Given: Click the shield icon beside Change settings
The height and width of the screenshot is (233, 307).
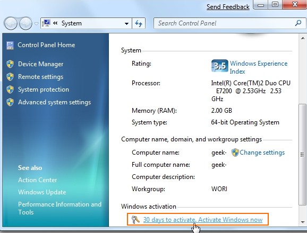Looking at the screenshot, I should (x=235, y=153).
